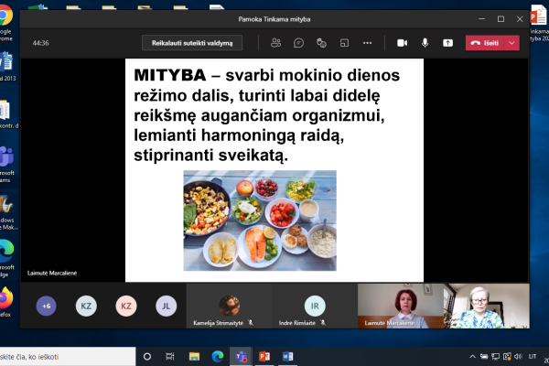Open reactions and raise hand icon
The image size is (549, 366).
point(321,43)
